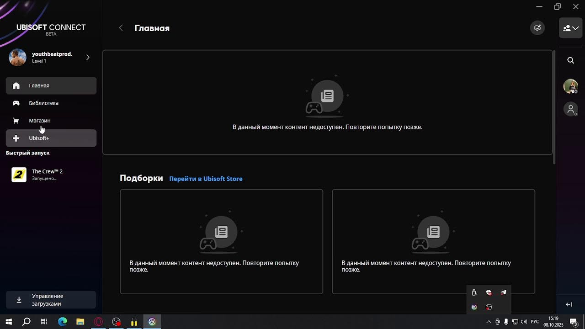Viewport: 585px width, 329px height.
Task: Click the OBS tray icon in overflow
Action: (489, 307)
